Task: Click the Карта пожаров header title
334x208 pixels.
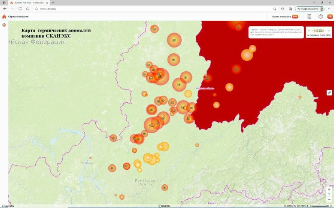Action: (x=18, y=17)
